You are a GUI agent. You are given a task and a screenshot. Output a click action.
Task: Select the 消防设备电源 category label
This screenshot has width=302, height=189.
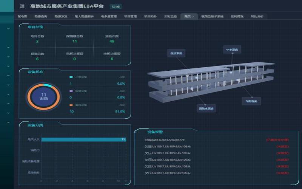click(x=31, y=161)
